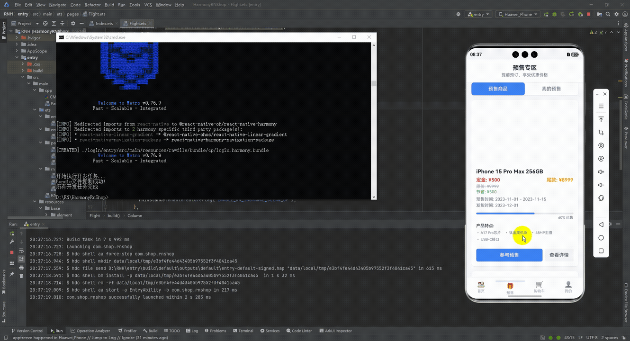Open the Tools menu
Viewport: 630px width, 341px height.
[135, 5]
